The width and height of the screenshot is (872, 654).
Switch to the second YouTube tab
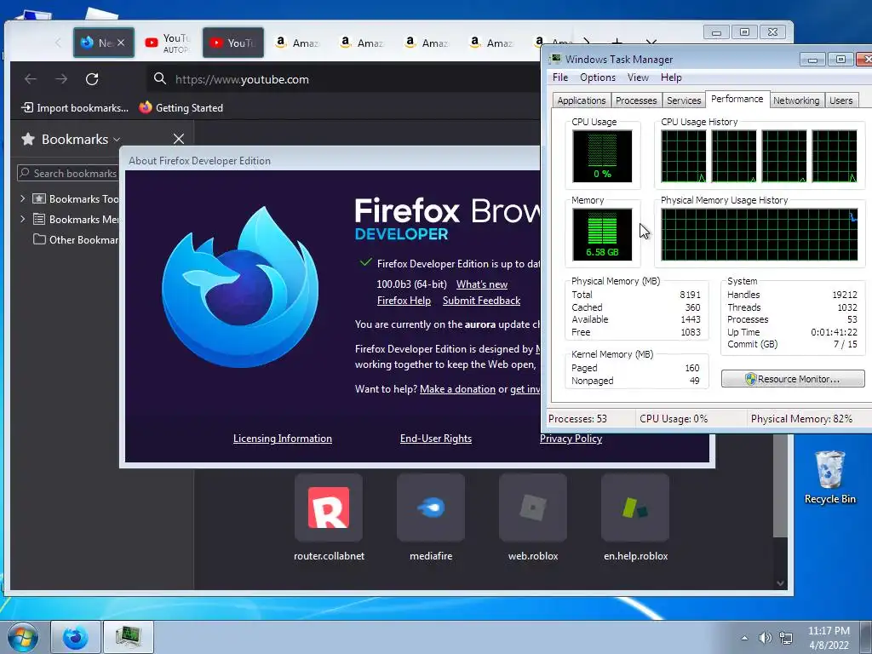[x=233, y=43]
